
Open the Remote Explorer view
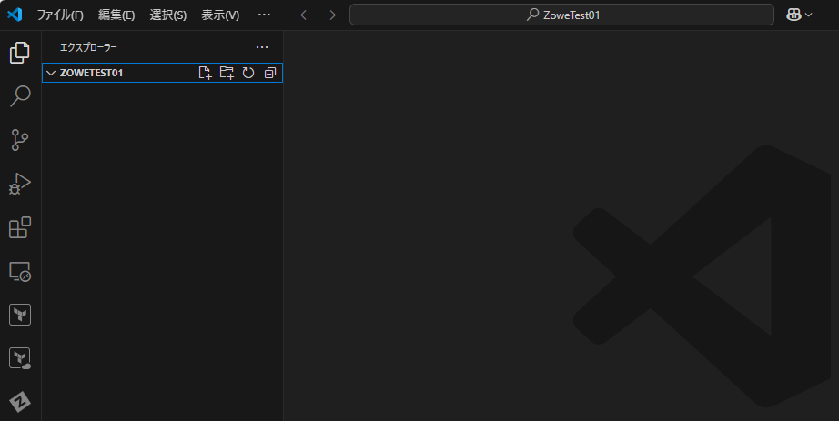(20, 271)
